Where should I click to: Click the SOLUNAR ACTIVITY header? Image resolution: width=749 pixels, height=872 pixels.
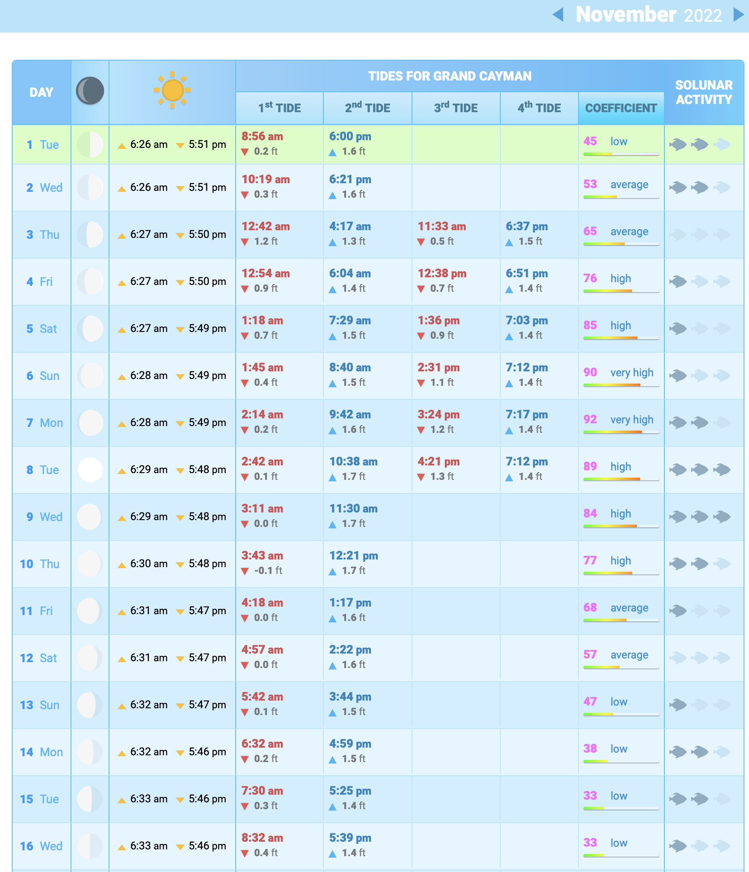point(704,92)
